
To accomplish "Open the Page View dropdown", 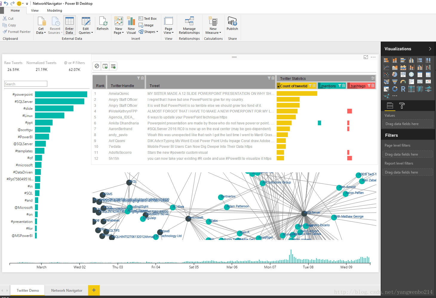I will [x=168, y=26].
